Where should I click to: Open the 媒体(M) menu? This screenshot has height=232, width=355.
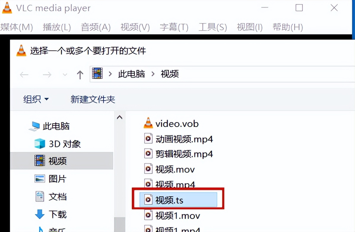17,27
